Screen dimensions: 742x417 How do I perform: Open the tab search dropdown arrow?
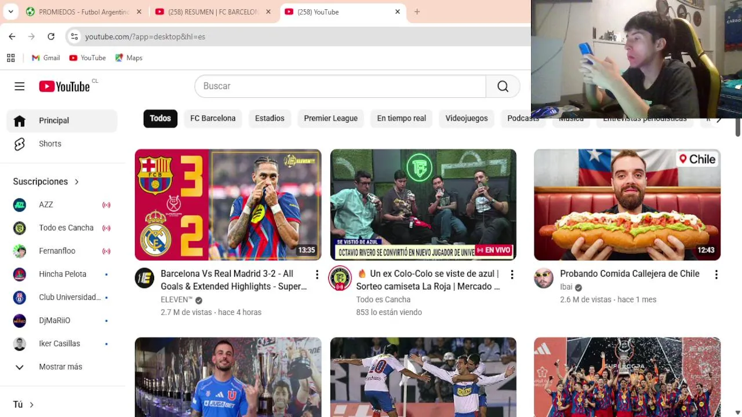coord(10,12)
